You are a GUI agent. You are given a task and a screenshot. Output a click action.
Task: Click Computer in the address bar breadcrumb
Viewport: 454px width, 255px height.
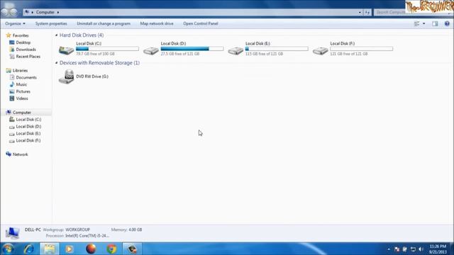click(x=45, y=13)
